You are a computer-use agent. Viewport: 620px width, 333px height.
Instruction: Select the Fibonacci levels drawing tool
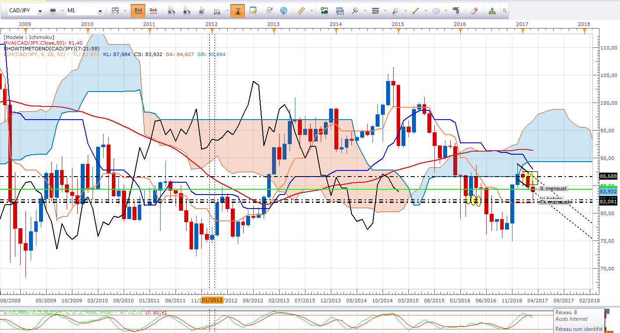click(x=375, y=11)
